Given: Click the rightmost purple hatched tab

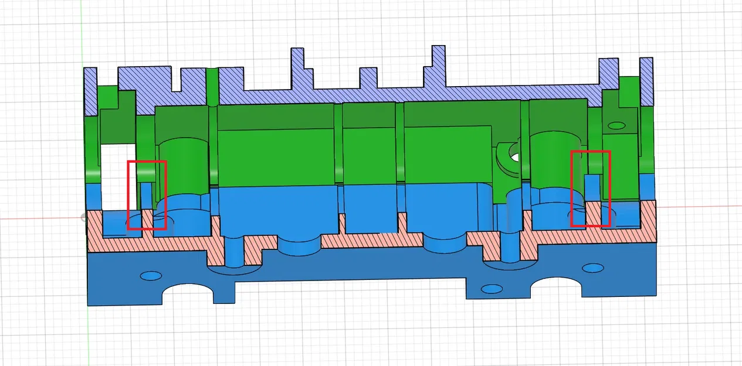Looking at the screenshot, I should click(x=646, y=81).
